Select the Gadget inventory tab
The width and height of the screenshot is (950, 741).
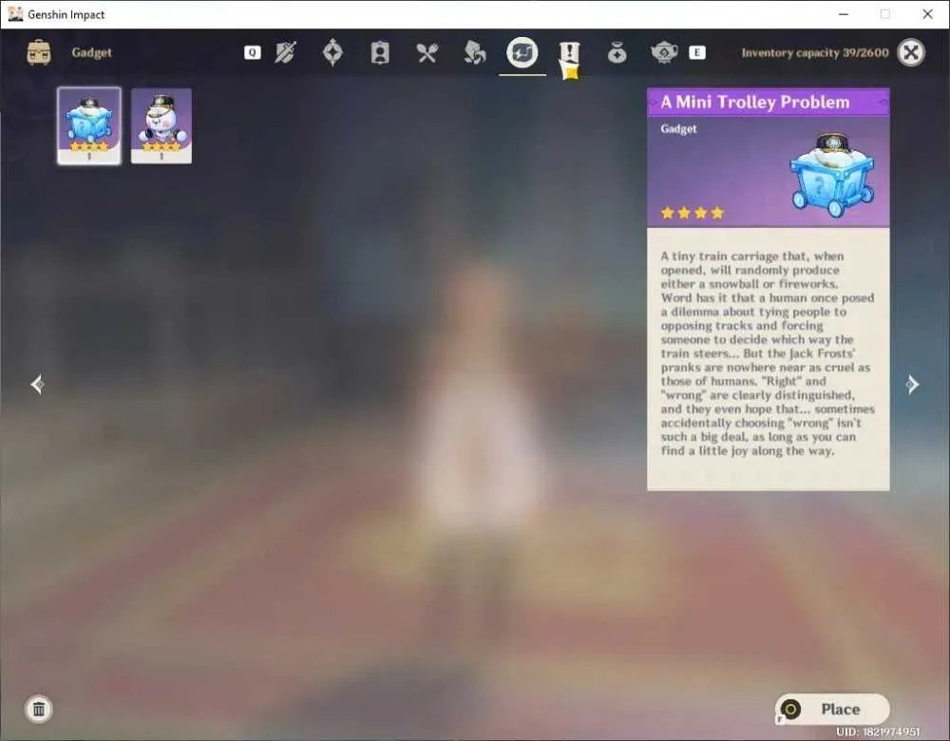tap(522, 52)
